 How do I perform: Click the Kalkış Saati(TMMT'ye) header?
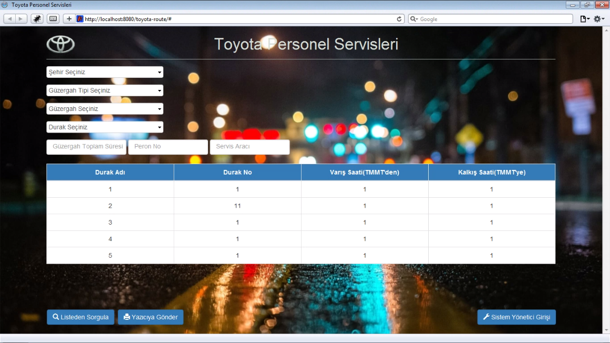tap(492, 172)
